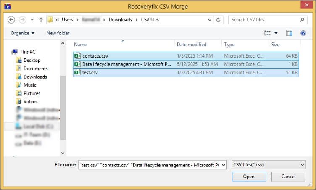
Task: Go up one folder level
Action: click(x=41, y=20)
